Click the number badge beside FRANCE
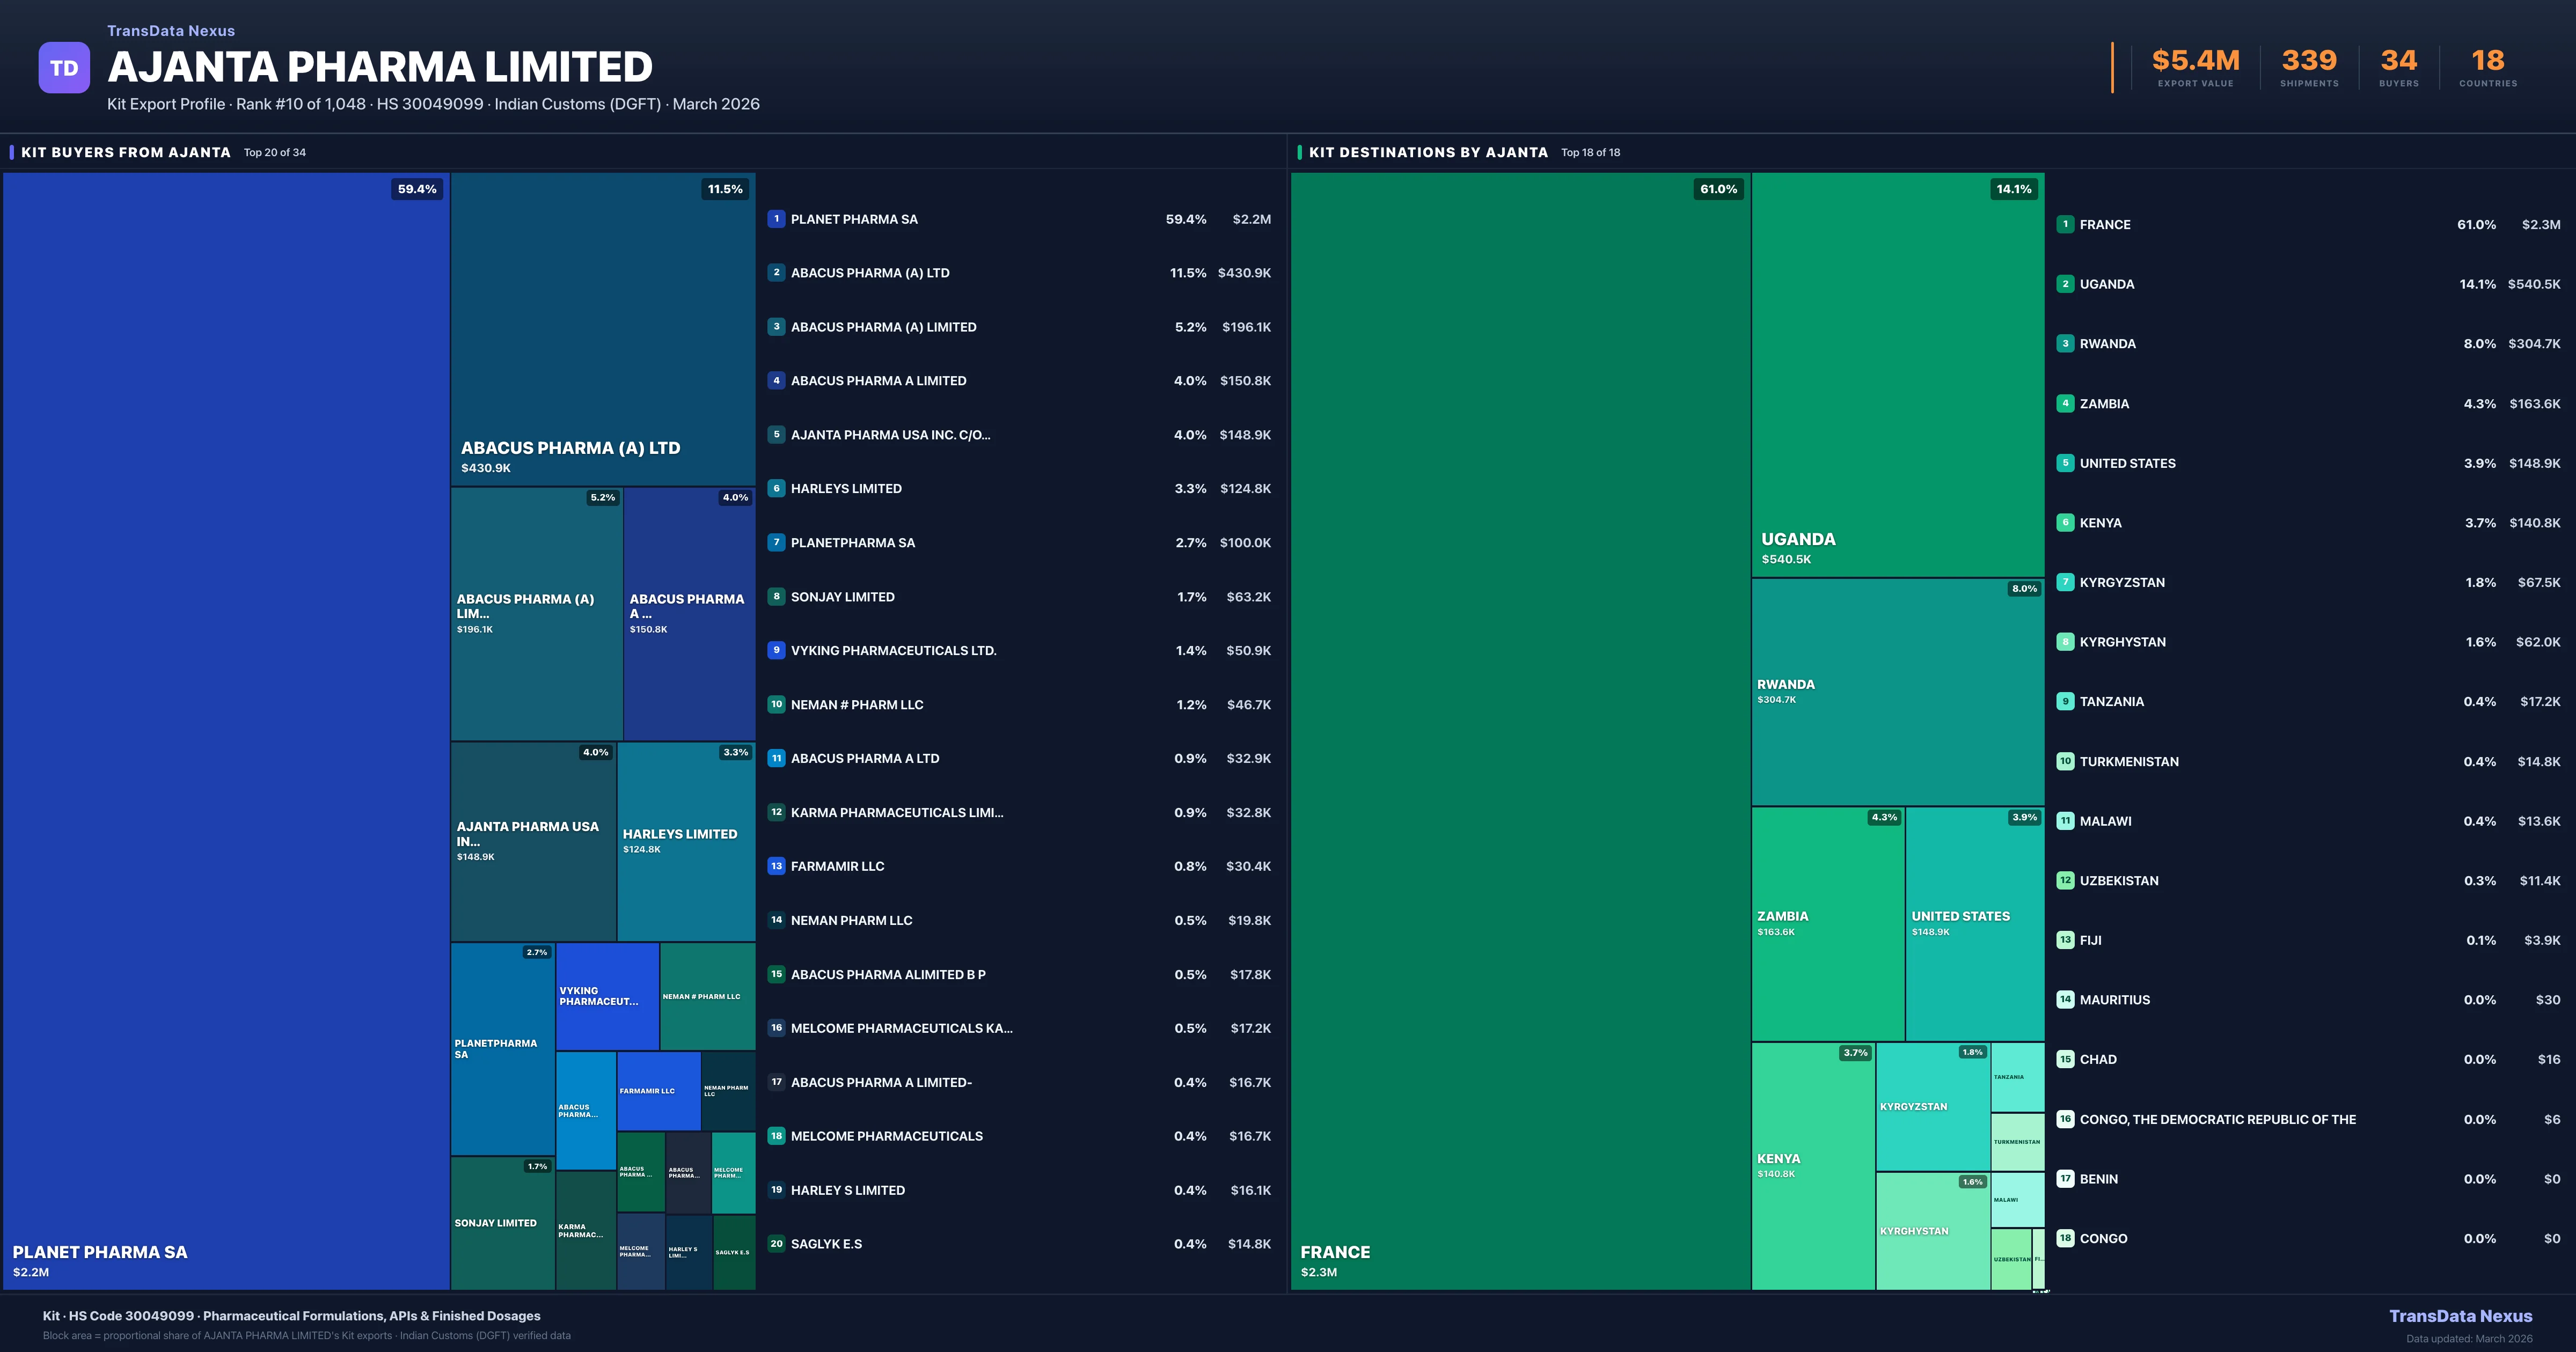This screenshot has height=1352, width=2576. pyautogui.click(x=2065, y=224)
